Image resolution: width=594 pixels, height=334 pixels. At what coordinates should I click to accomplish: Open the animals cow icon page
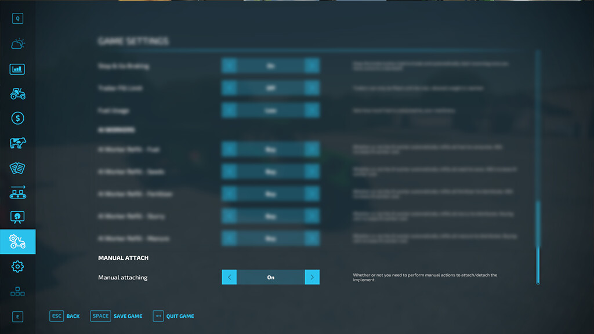point(17,143)
